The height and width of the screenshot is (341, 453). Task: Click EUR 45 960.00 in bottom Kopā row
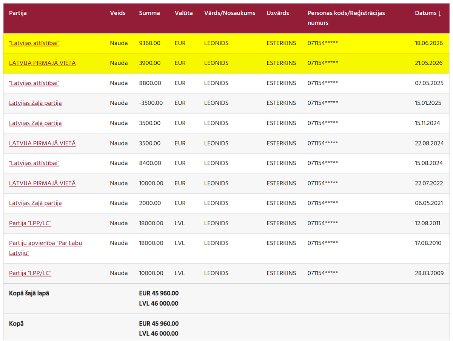[159, 323]
